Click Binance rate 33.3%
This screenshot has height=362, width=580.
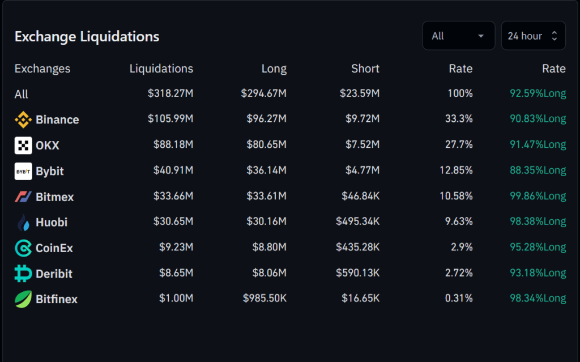point(459,118)
